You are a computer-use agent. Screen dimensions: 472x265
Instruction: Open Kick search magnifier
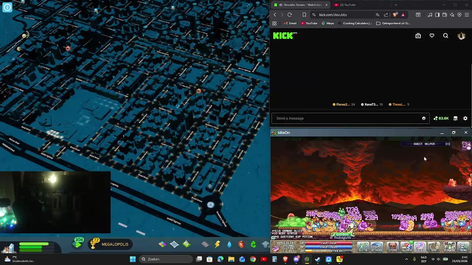pos(445,36)
